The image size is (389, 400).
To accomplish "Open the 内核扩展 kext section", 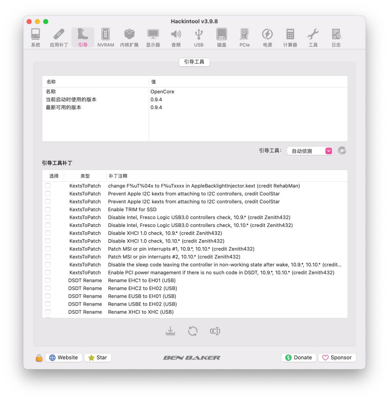I will coord(129,38).
